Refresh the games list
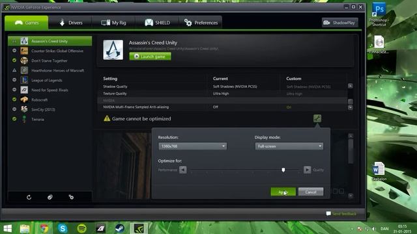Viewport: 417px width, 234px height. pos(29,197)
